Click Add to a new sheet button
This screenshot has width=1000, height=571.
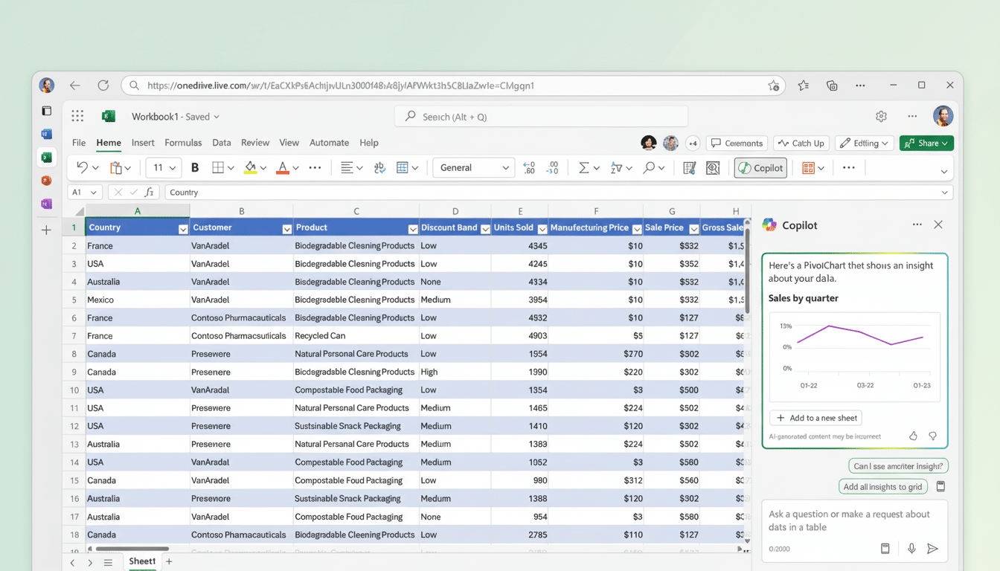815,418
